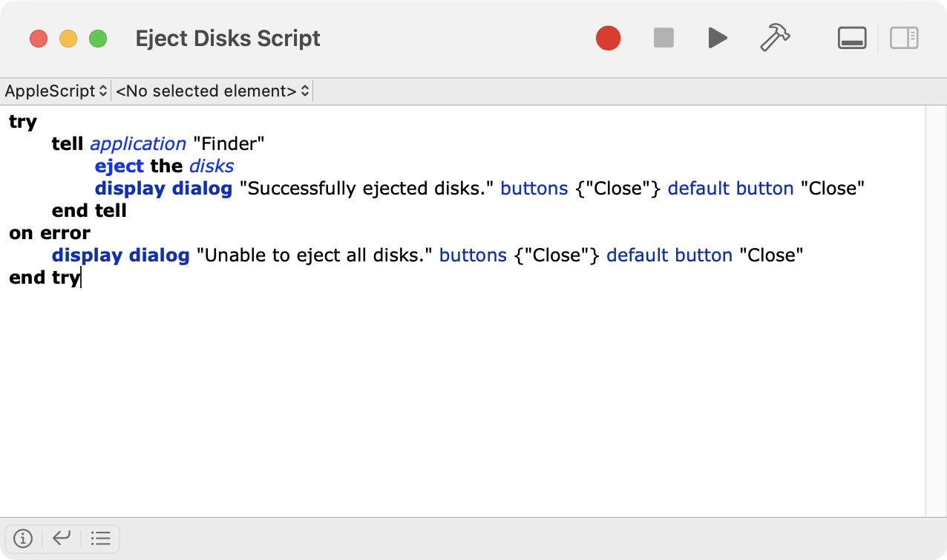The height and width of the screenshot is (560, 947).
Task: Show the description pane via info icon
Action: point(24,538)
